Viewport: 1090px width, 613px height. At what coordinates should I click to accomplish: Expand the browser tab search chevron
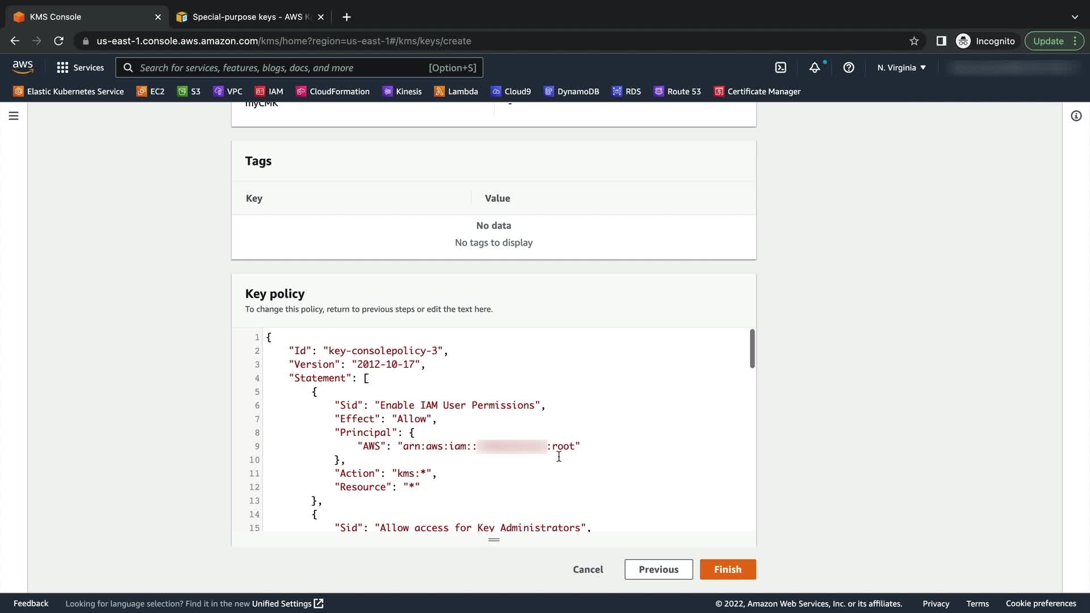(1075, 17)
